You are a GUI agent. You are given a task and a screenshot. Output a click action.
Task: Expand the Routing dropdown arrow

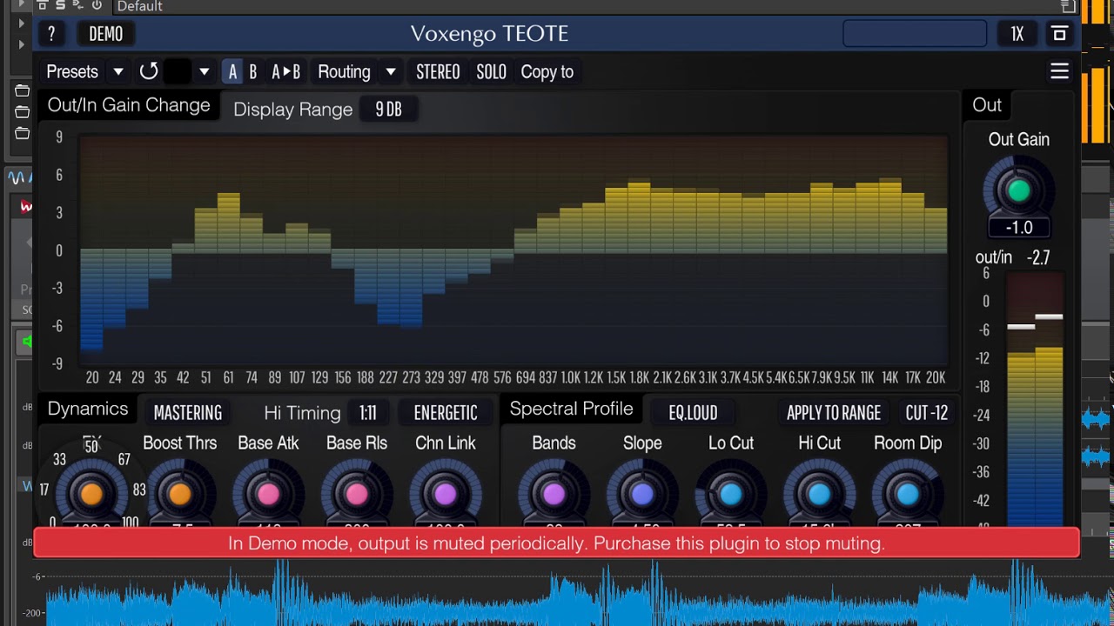pos(391,72)
